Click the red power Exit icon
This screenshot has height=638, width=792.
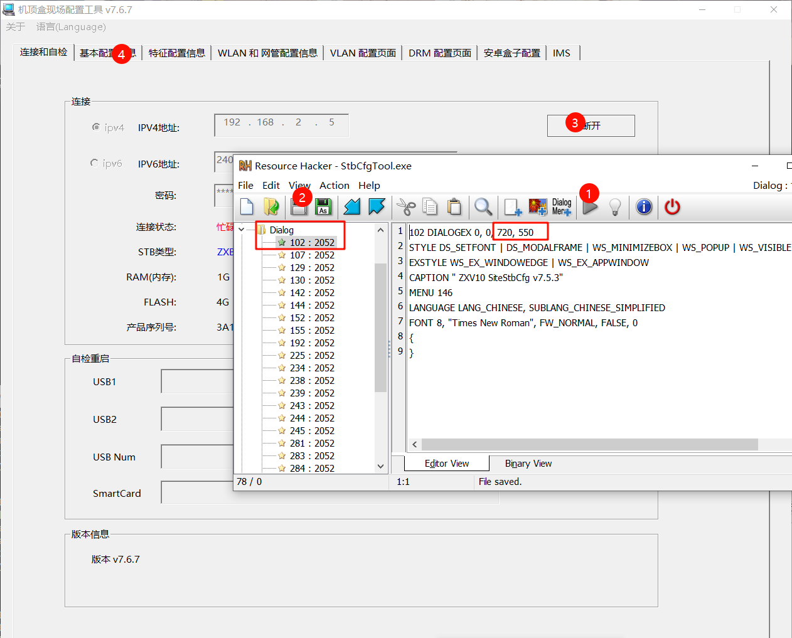[x=672, y=206]
